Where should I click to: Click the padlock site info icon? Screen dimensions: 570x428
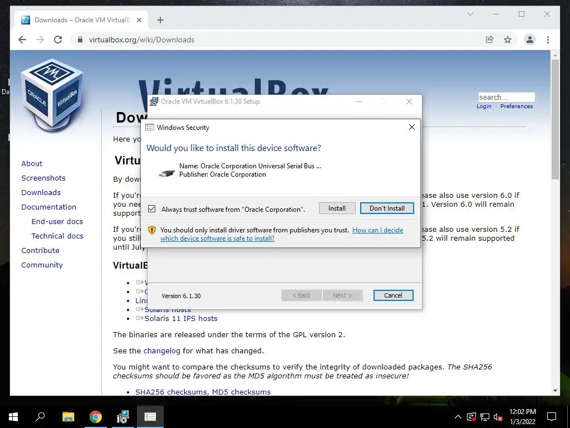80,40
